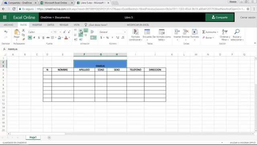The width and height of the screenshot is (257, 145).
Task: Open Buscar y seleccionar magnifier
Action: (237, 35)
